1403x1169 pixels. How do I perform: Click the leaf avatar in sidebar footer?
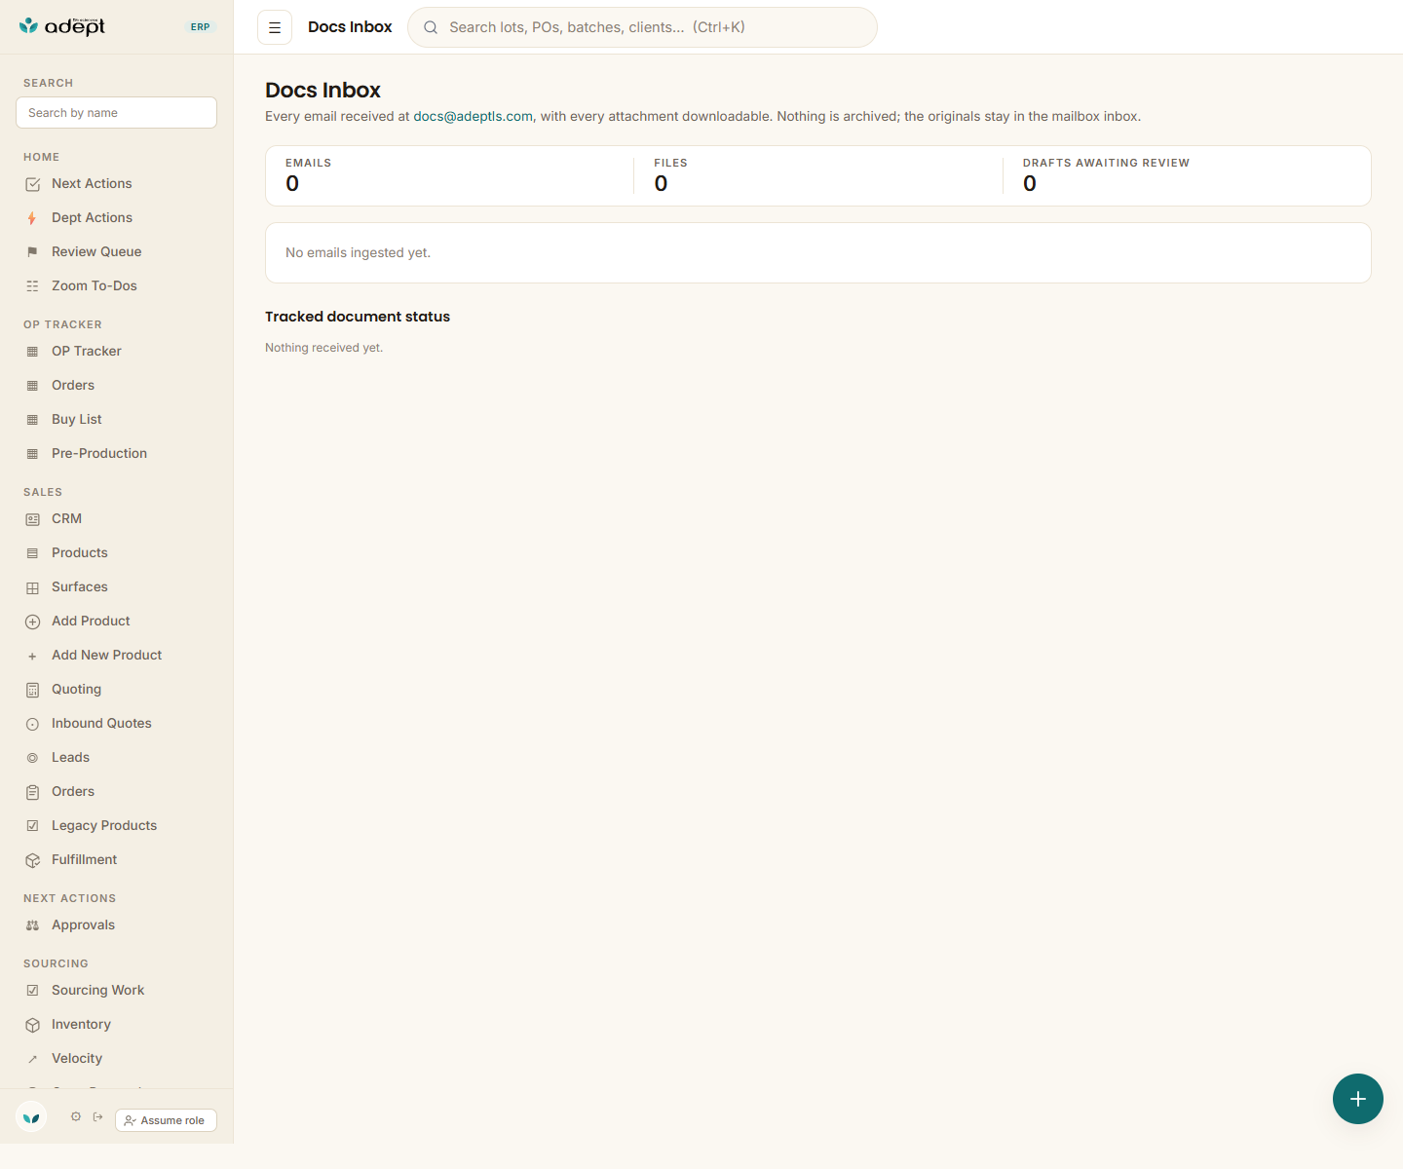(32, 1117)
